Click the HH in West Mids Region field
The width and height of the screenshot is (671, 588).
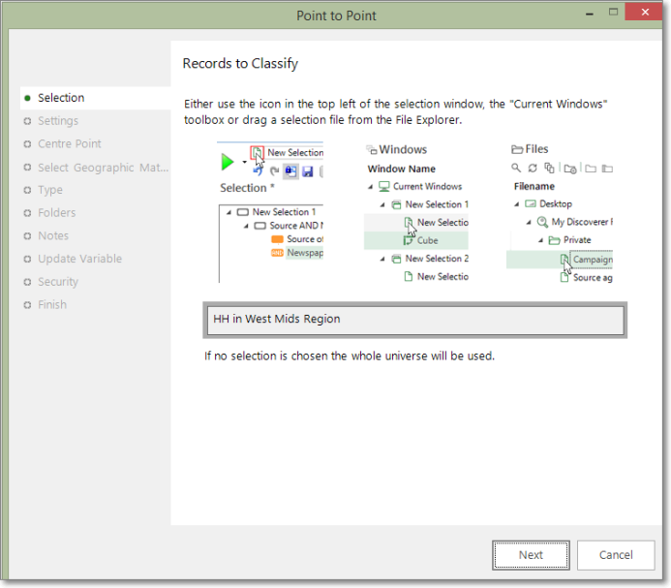pos(414,320)
